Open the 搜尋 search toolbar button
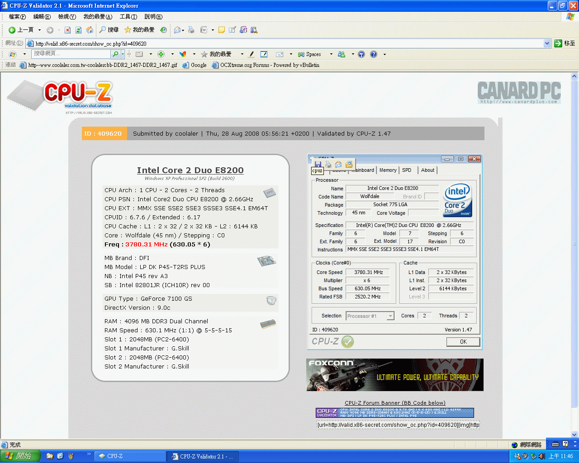579x463 pixels. point(109,30)
